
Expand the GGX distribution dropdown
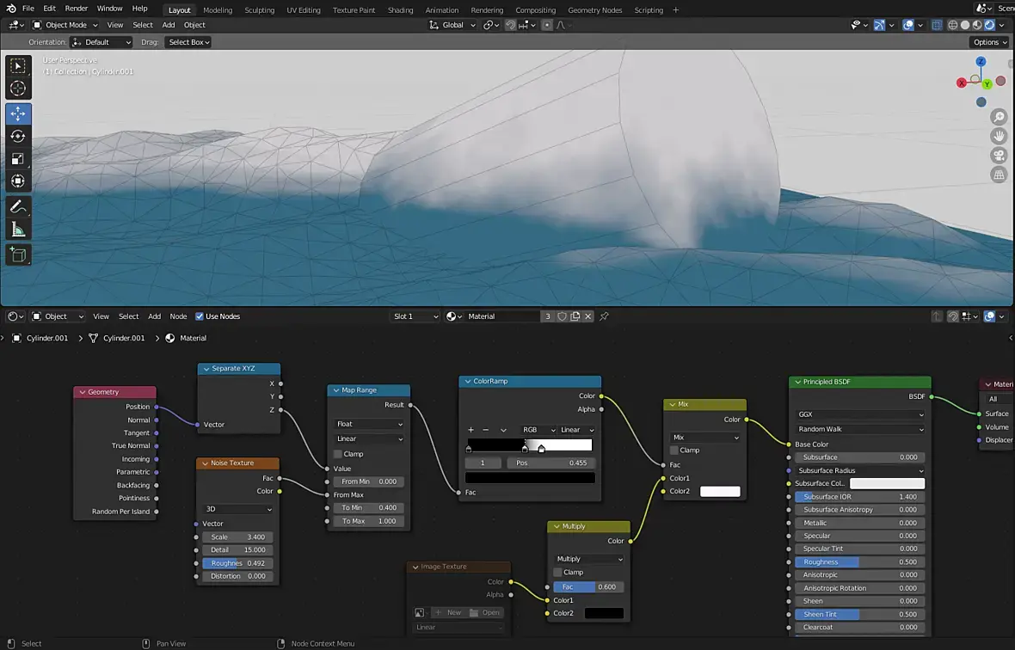point(860,414)
